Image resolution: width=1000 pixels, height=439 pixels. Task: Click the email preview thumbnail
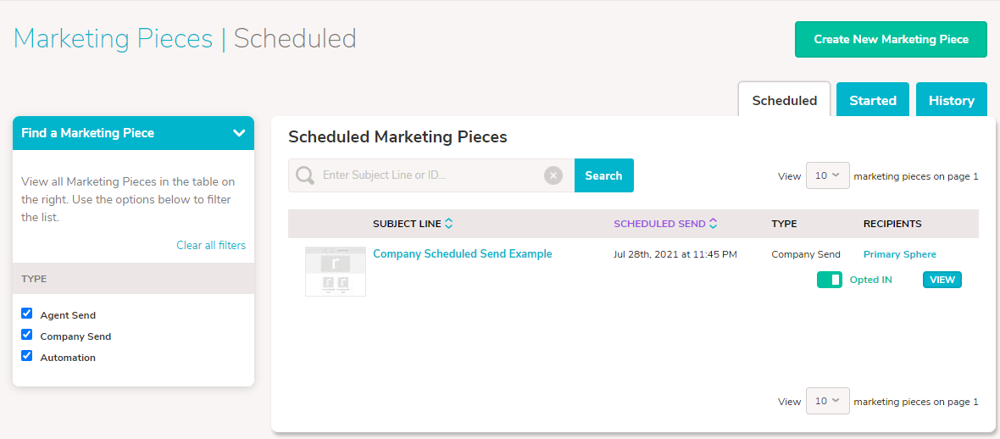(336, 271)
